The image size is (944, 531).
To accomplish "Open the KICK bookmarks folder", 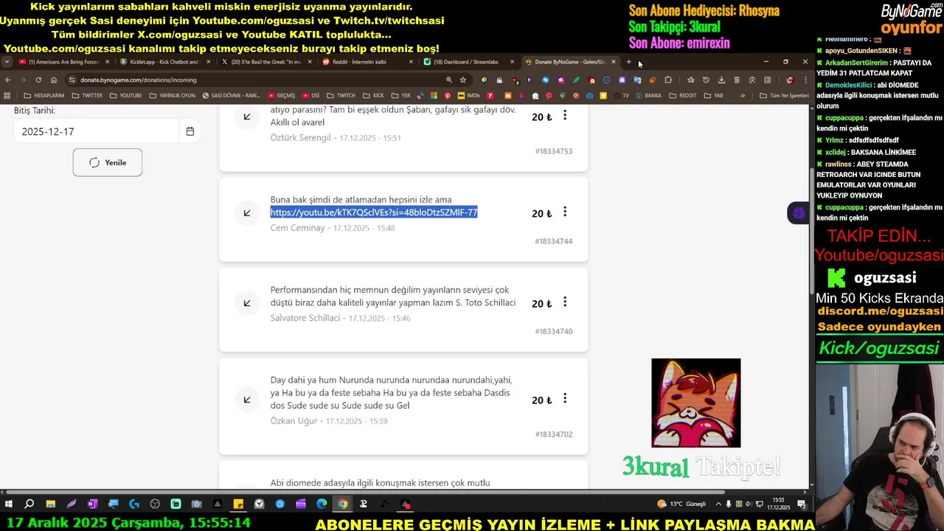I will click(x=373, y=95).
